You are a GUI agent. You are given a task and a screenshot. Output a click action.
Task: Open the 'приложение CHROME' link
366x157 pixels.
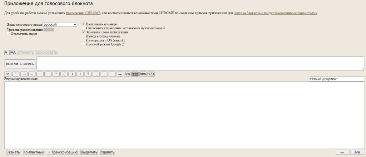(83, 13)
